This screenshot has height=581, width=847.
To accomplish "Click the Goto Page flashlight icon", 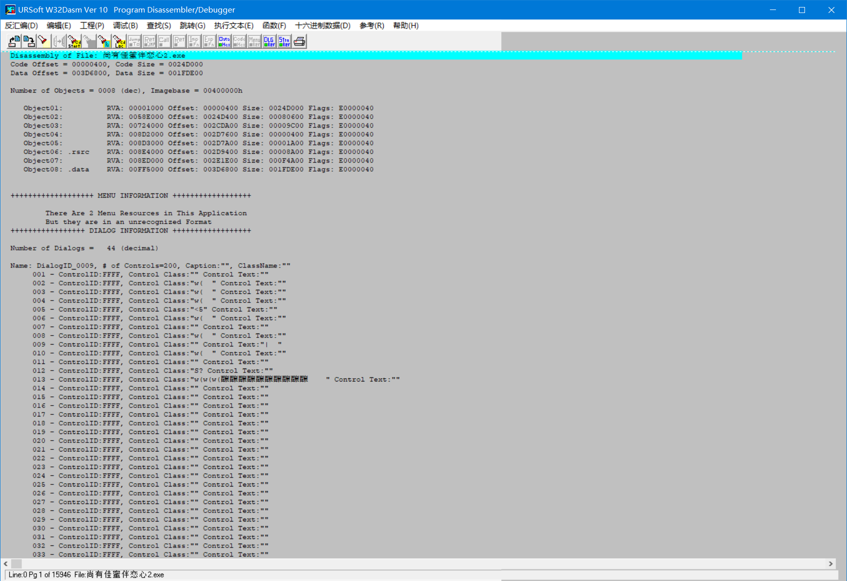I will point(104,41).
